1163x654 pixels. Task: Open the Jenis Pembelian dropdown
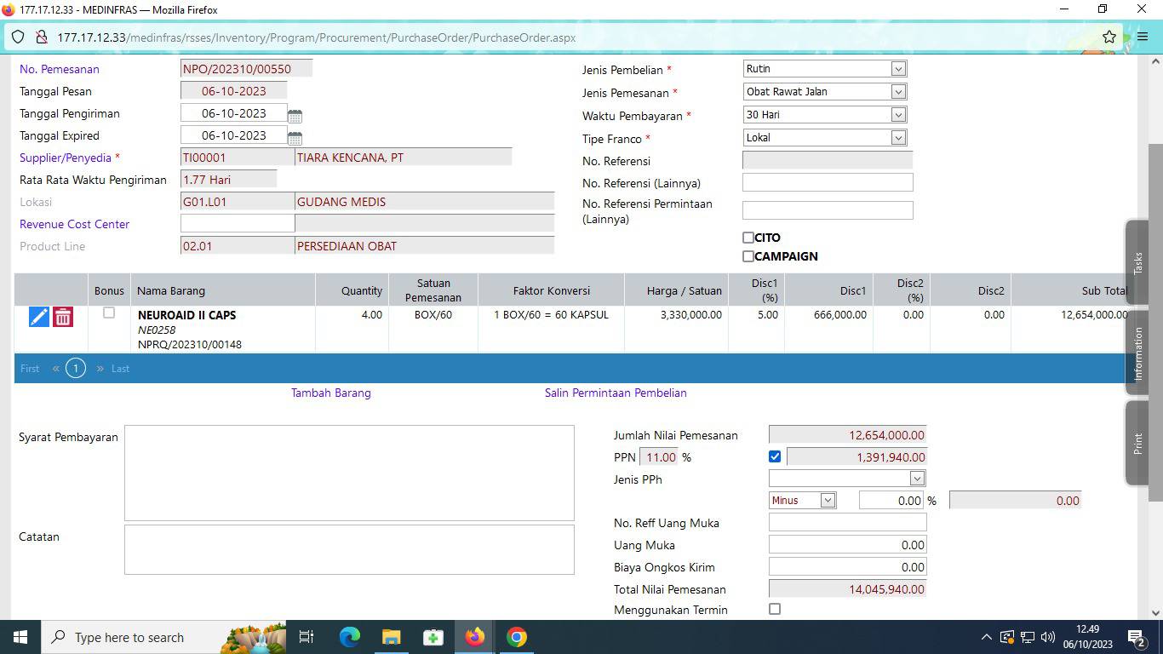click(824, 69)
